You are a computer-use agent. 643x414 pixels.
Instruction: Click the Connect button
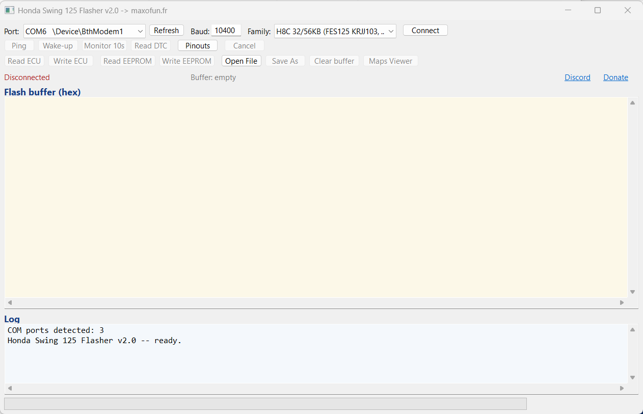[425, 31]
